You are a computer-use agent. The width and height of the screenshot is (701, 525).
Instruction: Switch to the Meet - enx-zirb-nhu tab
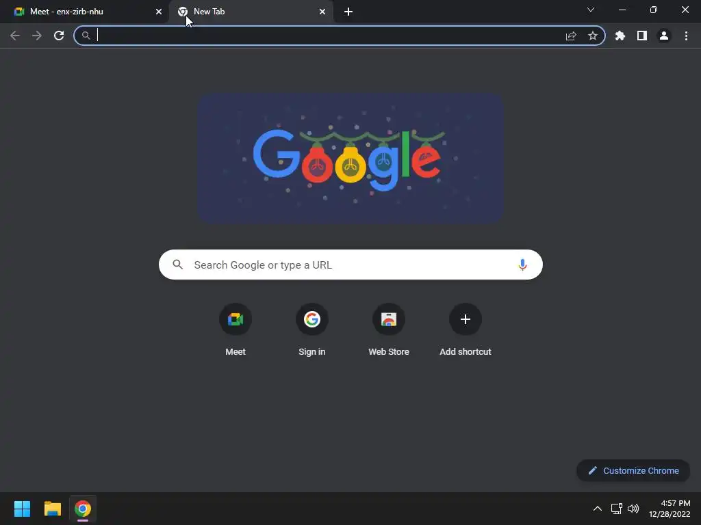point(85,12)
